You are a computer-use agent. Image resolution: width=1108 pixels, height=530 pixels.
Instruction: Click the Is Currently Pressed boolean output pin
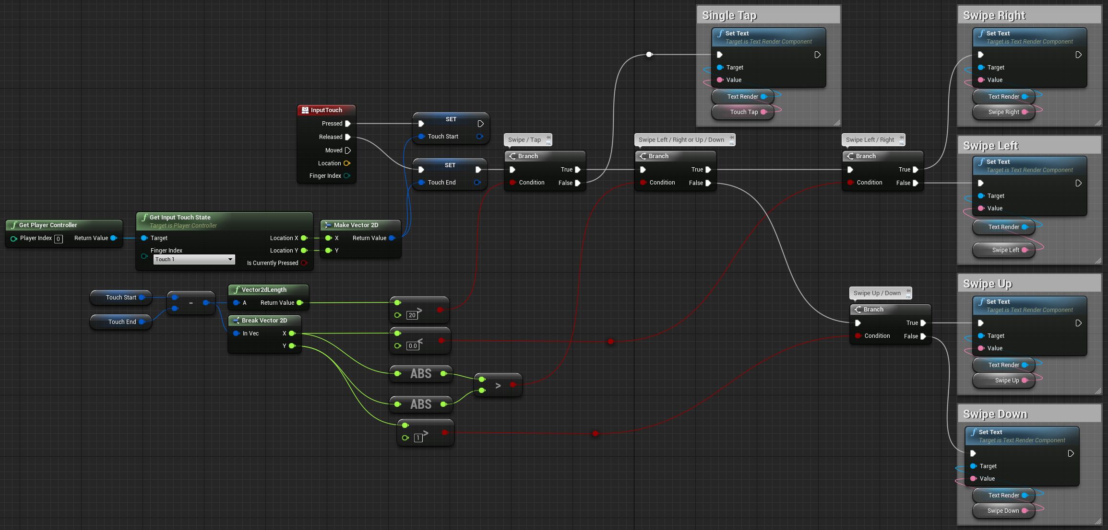tap(304, 263)
